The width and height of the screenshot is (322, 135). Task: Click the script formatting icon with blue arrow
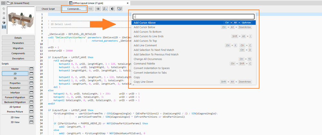click(x=105, y=9)
